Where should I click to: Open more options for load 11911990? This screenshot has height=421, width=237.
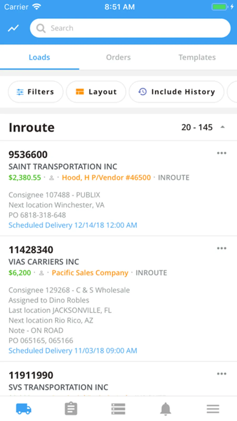(221, 374)
